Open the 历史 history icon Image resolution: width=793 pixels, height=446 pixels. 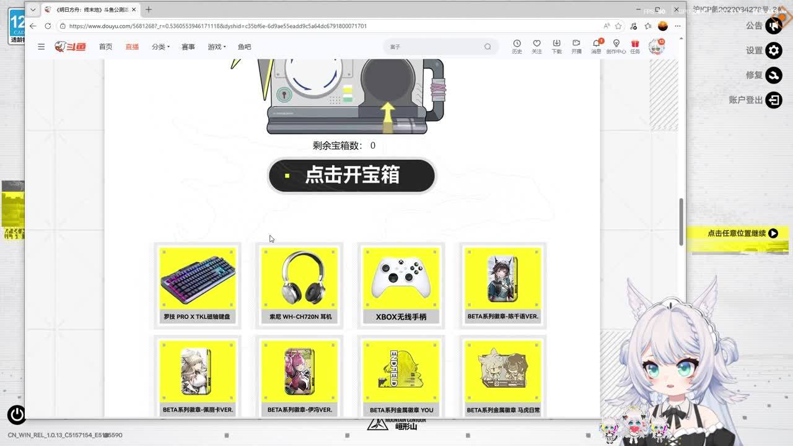[517, 46]
